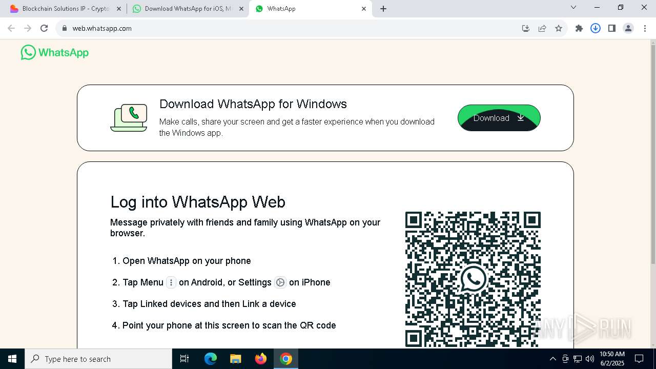Click 'Tap Linked devices' step text
Screen dimensions: 656x369
click(209, 304)
